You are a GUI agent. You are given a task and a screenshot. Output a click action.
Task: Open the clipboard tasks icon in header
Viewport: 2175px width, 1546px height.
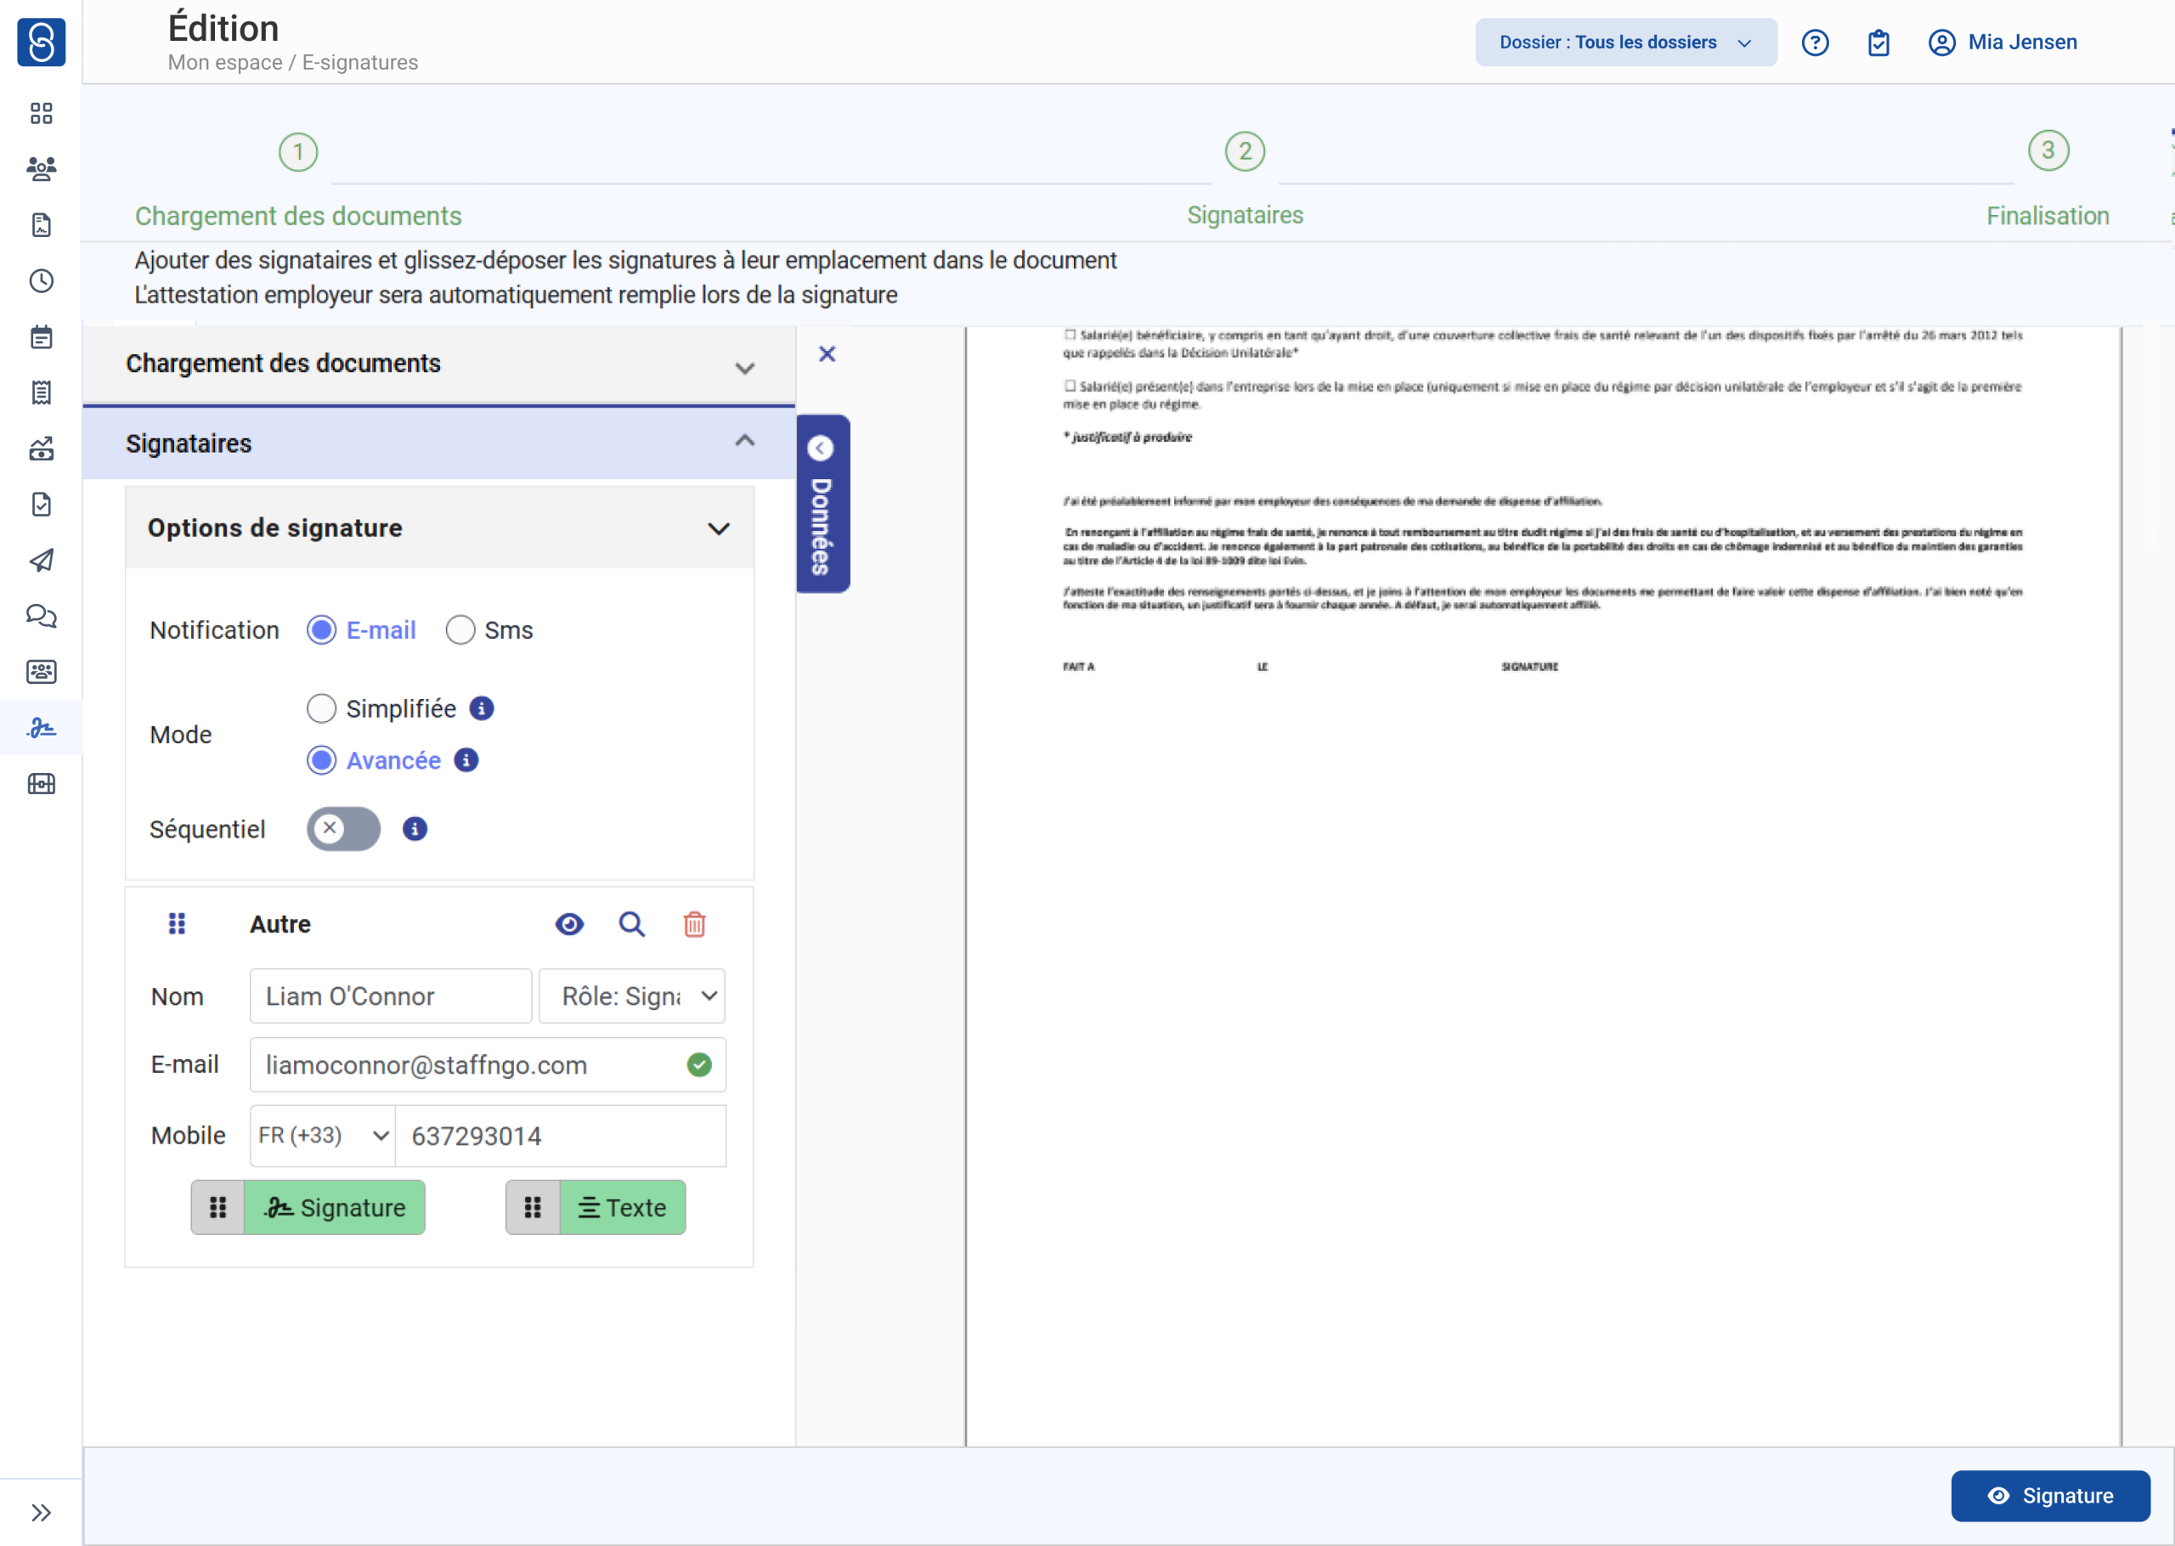(x=1878, y=42)
